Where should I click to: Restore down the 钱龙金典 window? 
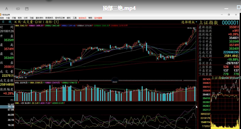pos(229,15)
